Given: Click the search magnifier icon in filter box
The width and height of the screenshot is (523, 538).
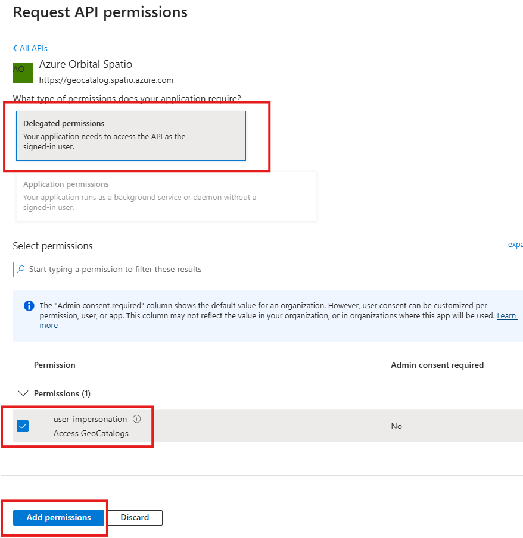Looking at the screenshot, I should (x=21, y=270).
